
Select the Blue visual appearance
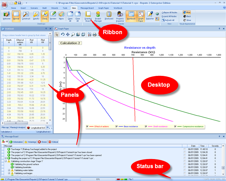click(187, 13)
